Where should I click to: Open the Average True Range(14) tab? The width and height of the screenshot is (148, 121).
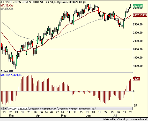coord(82,109)
